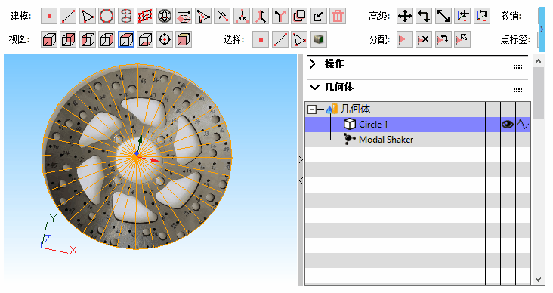Select the Y-shaped split tool
The width and height of the screenshot is (553, 293).
[280, 16]
